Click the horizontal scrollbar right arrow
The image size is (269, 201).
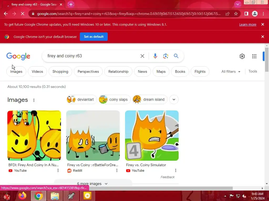click(262, 188)
